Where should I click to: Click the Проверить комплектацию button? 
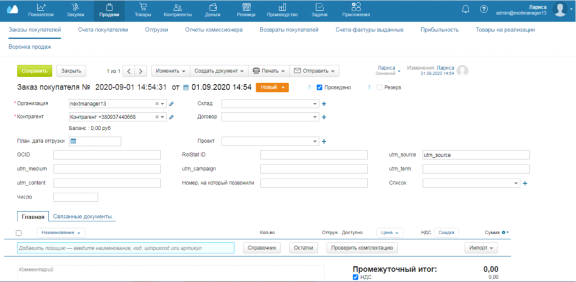pos(363,248)
